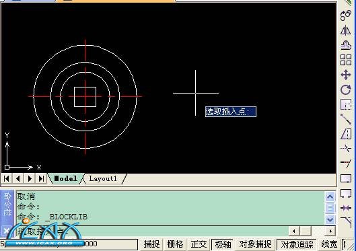Toggle 正交 ortho mode
This screenshot has width=356, height=251.
click(199, 244)
